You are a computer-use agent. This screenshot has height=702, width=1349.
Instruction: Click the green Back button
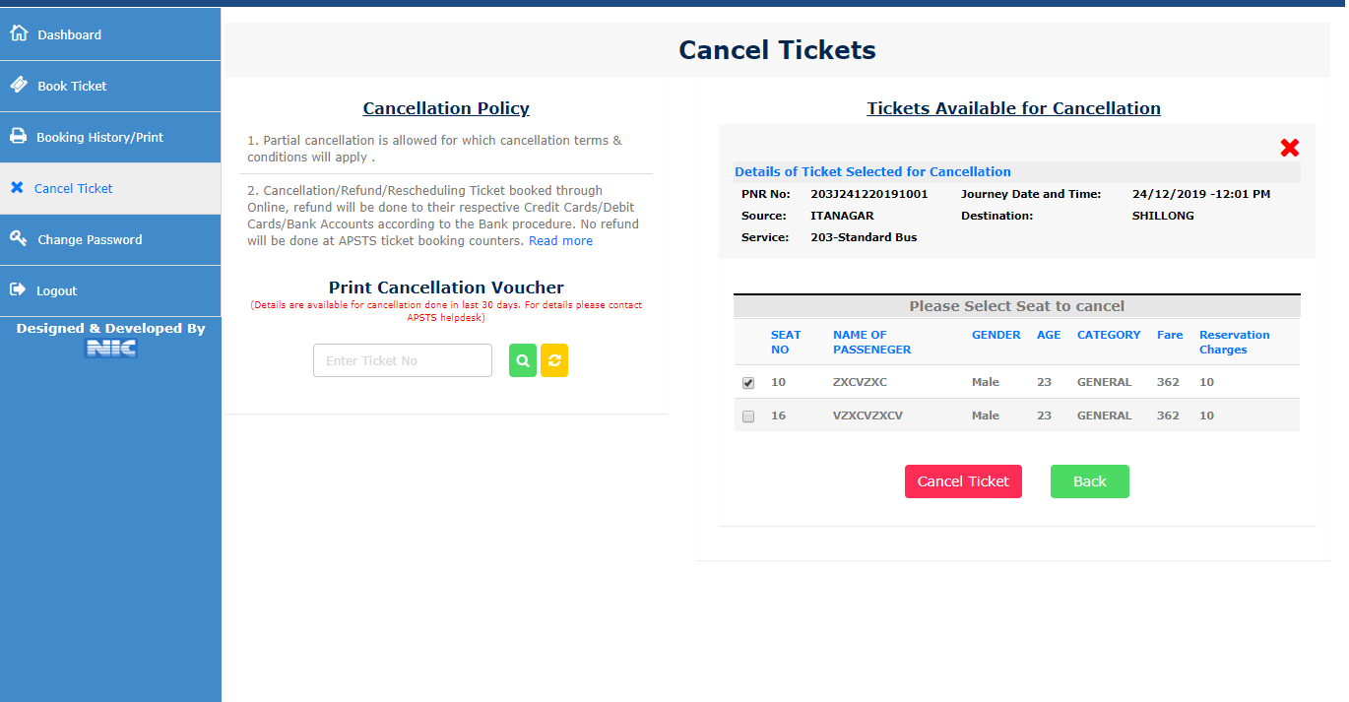[1089, 481]
